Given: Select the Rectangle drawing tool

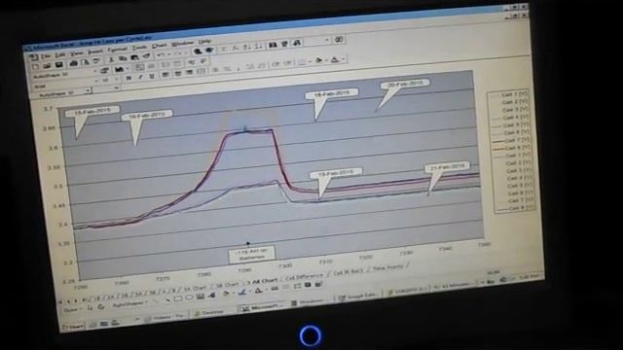Looking at the screenshot, I should click(178, 298).
